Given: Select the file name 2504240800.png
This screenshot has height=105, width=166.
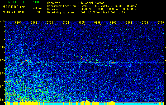Looking at the screenshot, I should 13,7.
